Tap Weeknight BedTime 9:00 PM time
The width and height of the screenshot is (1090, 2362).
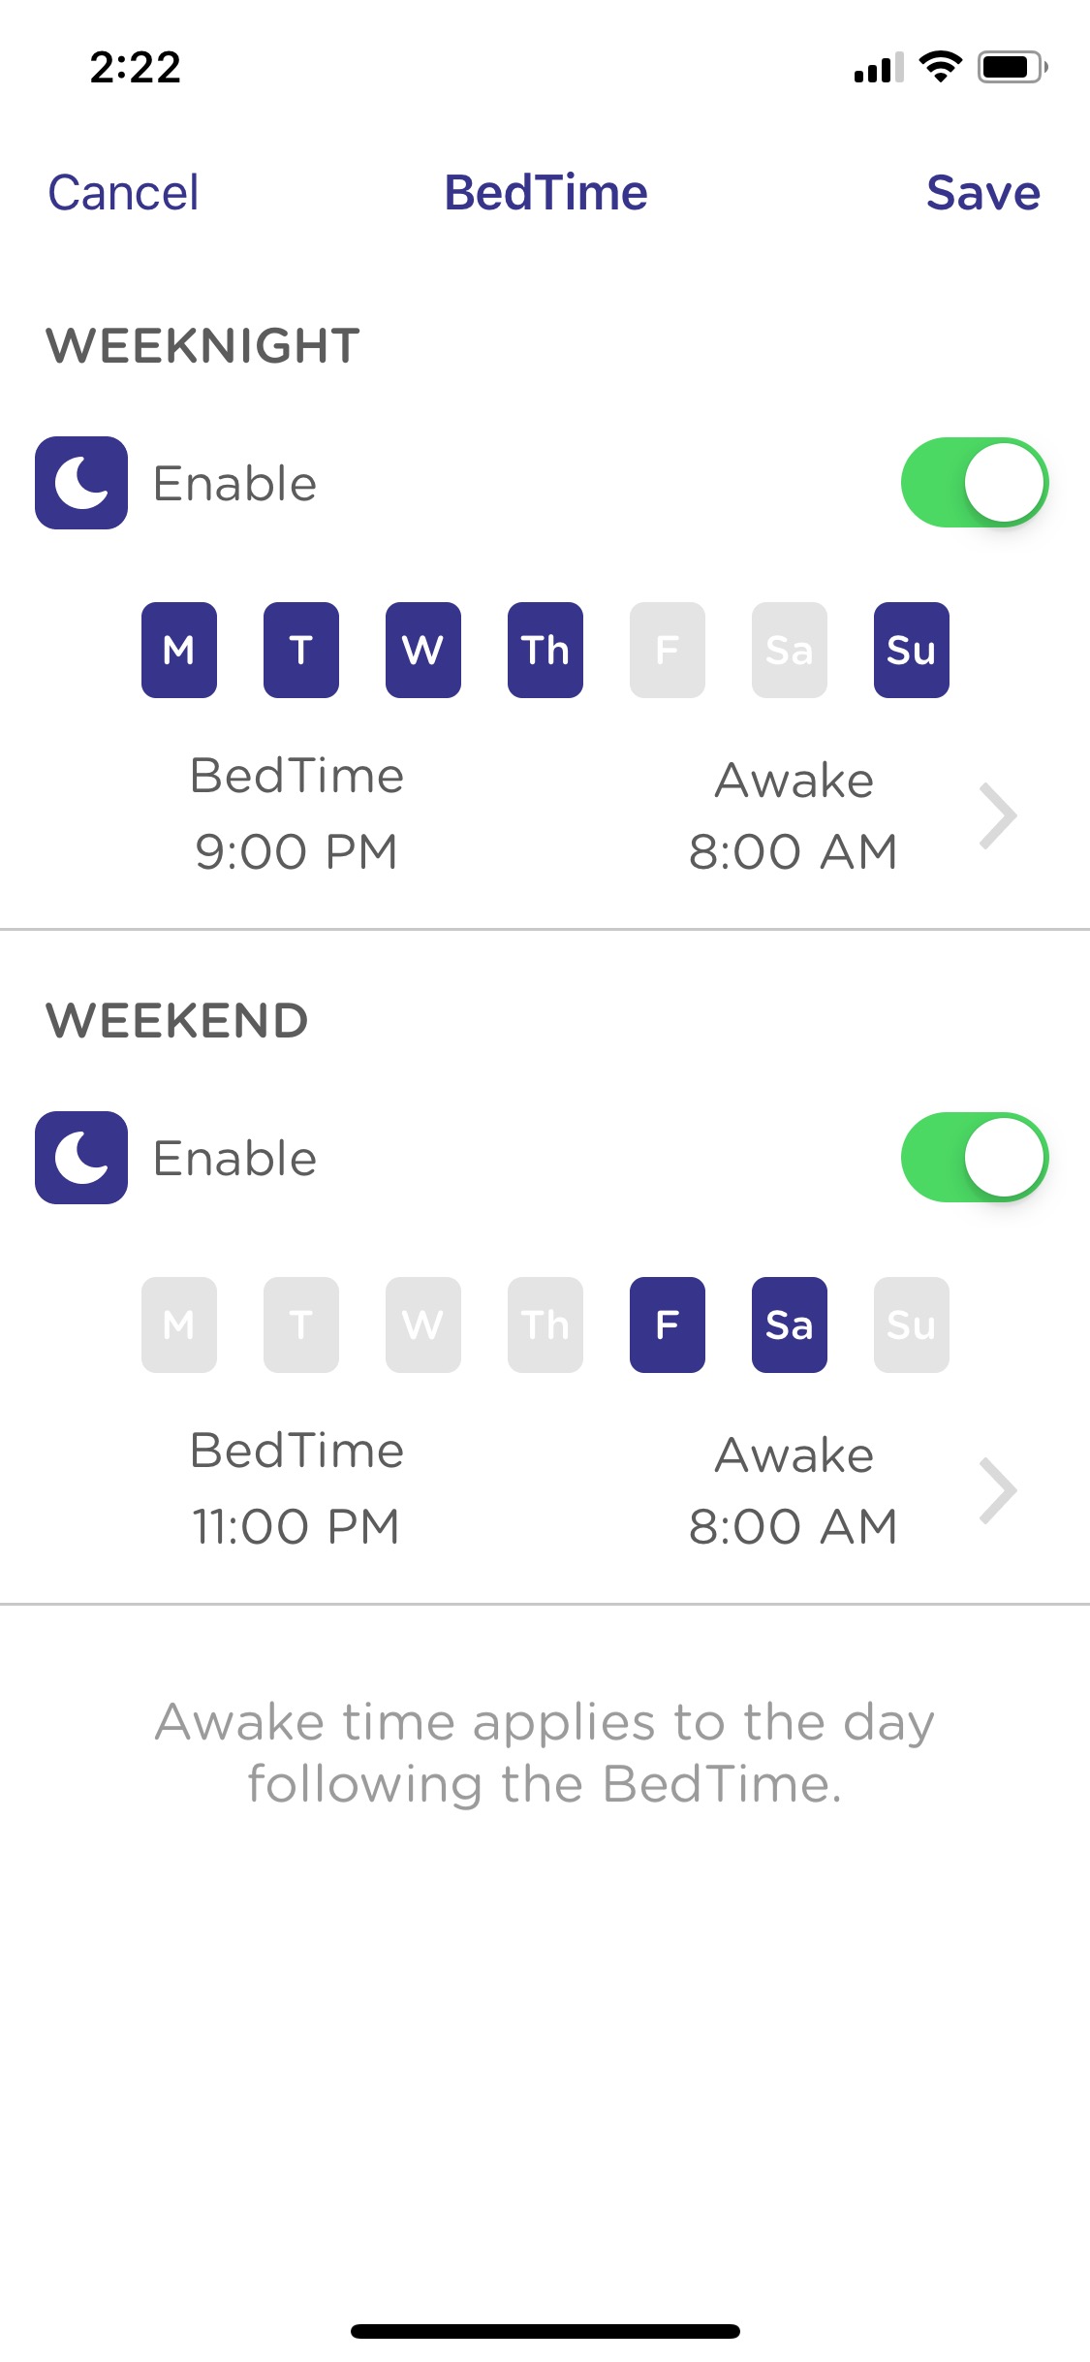(296, 850)
